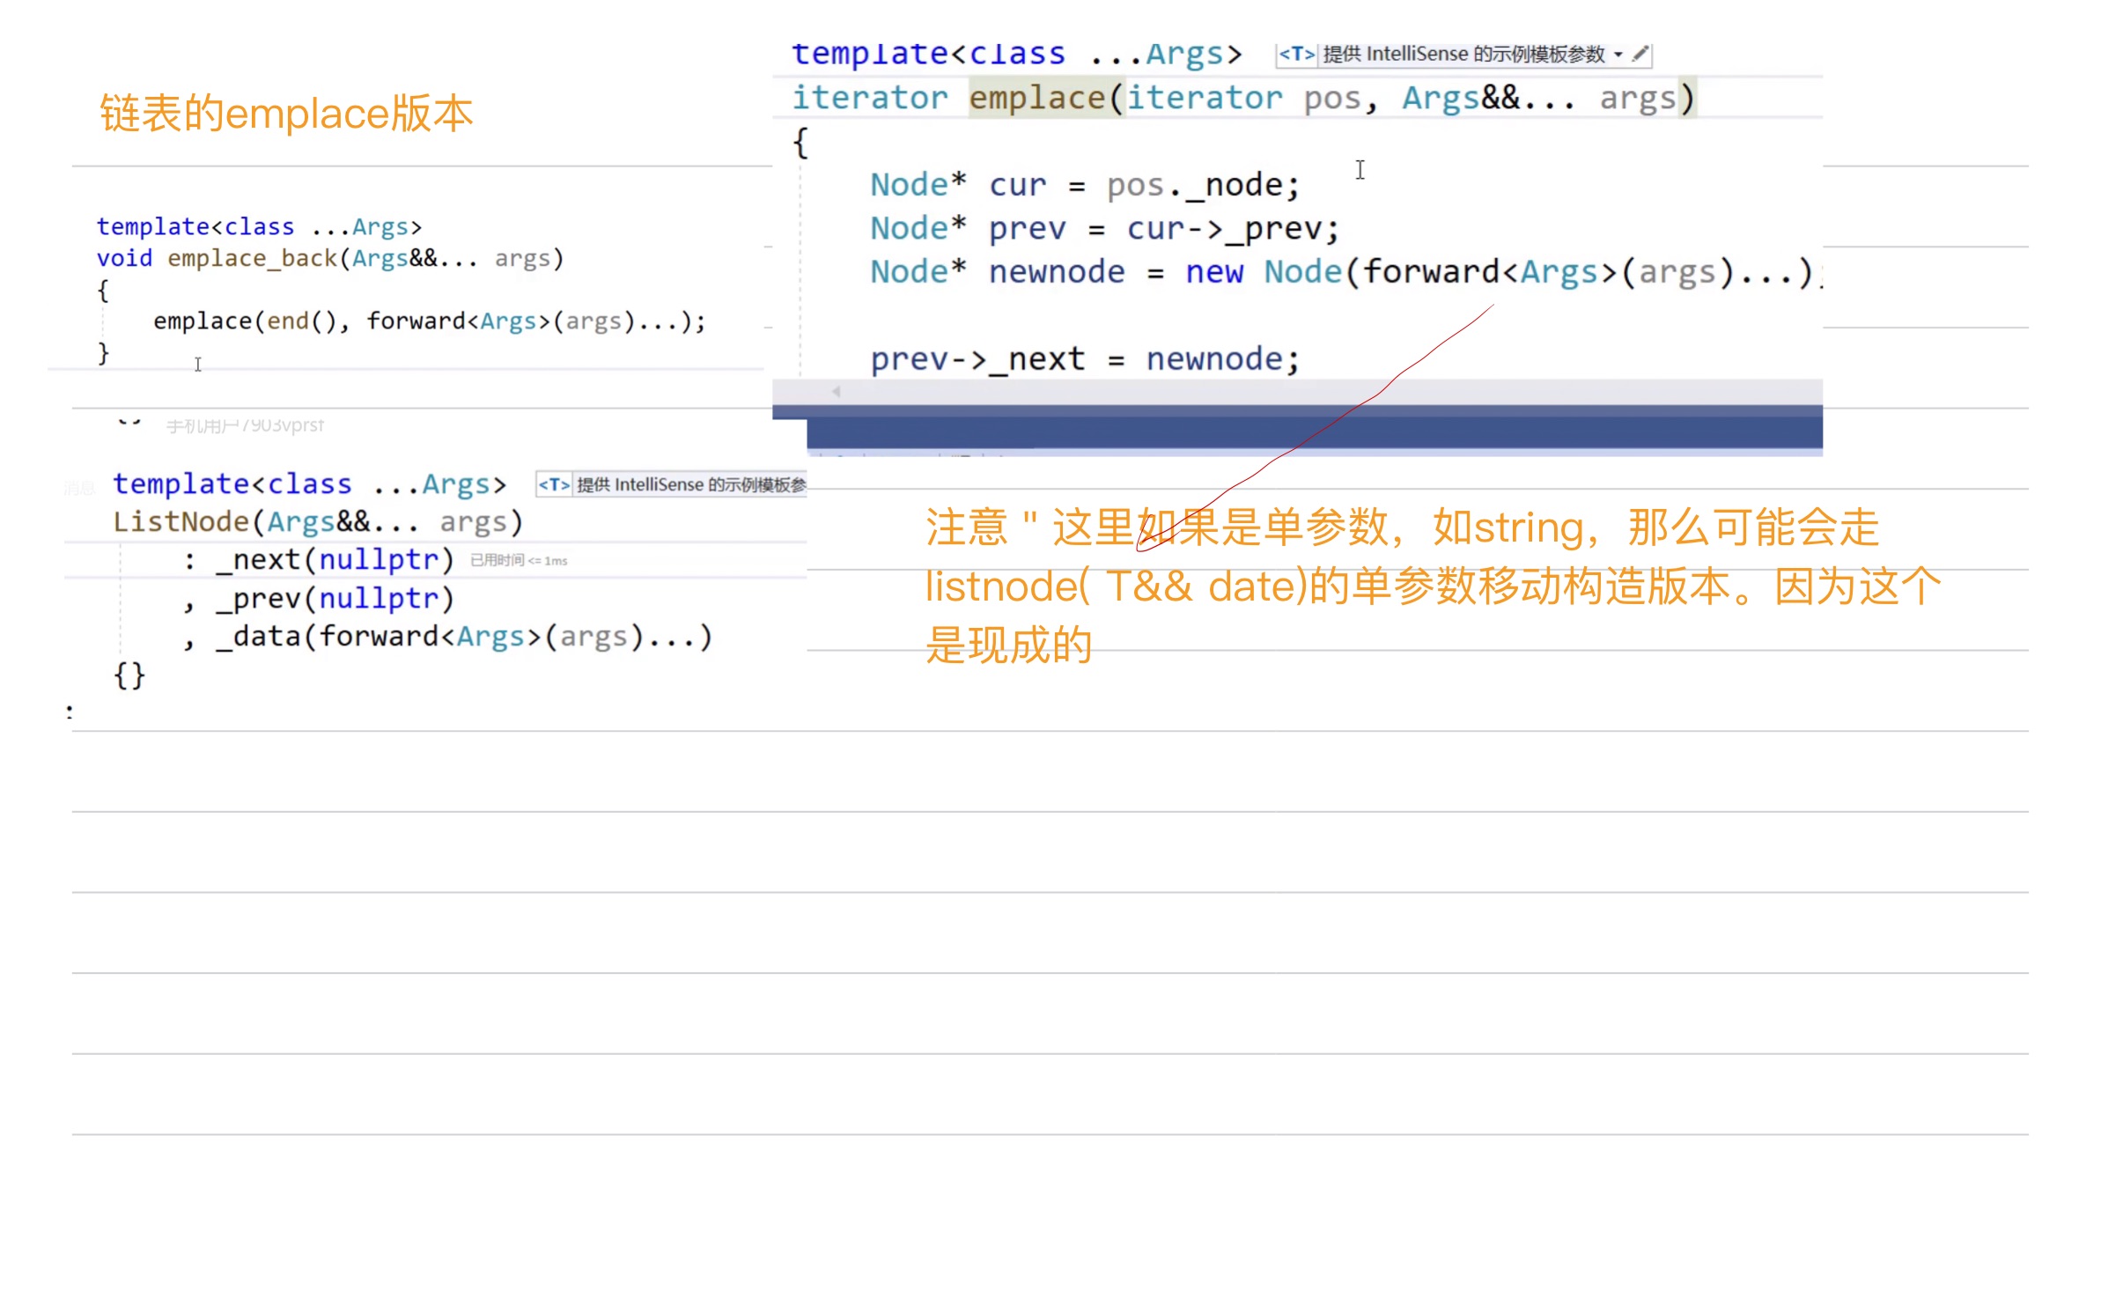Click the <T> icon above ListNode constructor
The image size is (2101, 1313).
(554, 484)
